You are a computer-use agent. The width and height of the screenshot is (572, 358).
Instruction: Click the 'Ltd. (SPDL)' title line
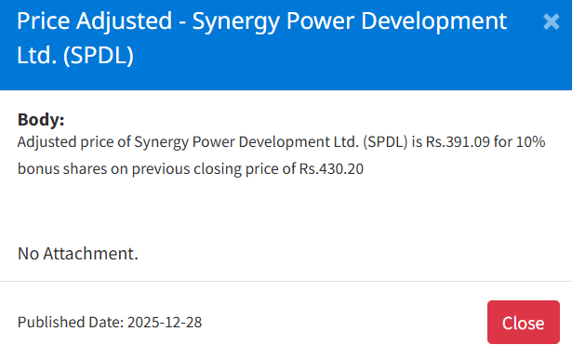click(x=75, y=56)
